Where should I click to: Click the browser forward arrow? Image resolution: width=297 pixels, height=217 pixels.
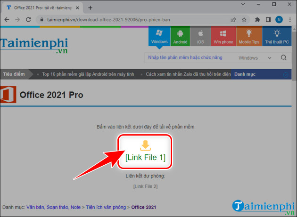[17, 20]
